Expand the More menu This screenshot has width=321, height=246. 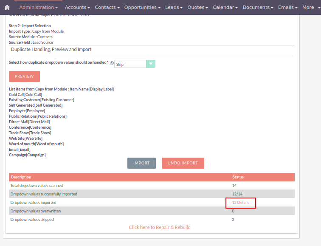[310, 7]
